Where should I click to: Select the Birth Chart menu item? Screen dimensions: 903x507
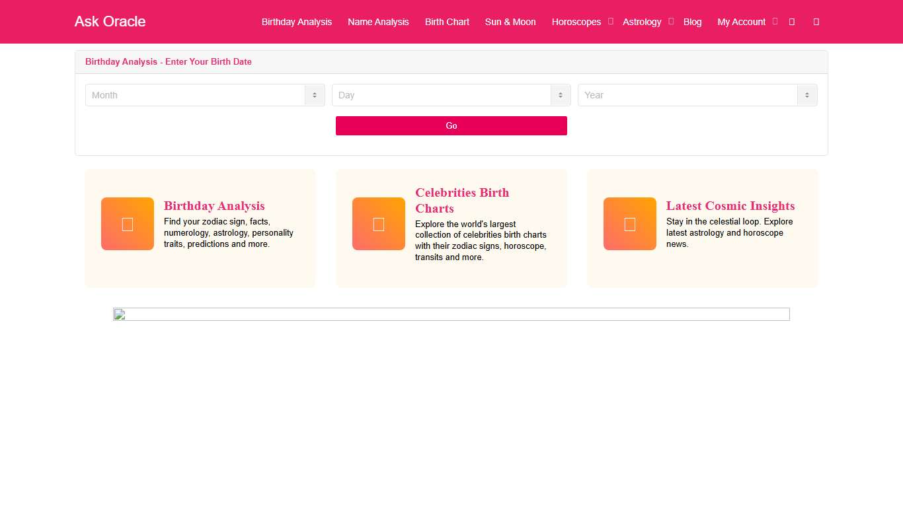[x=447, y=21]
